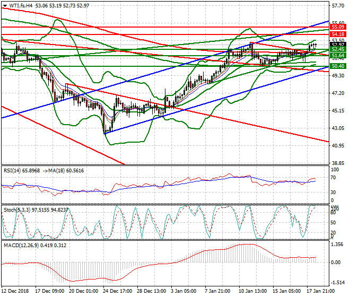Screen dimensions: 350x297
Task: Click the 3 Jan 05:00 time label
Action: pyautogui.click(x=183, y=291)
